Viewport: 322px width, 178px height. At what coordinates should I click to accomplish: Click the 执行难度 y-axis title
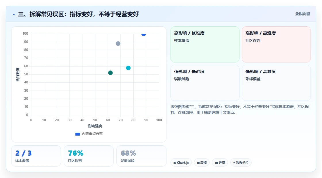(x=18, y=74)
